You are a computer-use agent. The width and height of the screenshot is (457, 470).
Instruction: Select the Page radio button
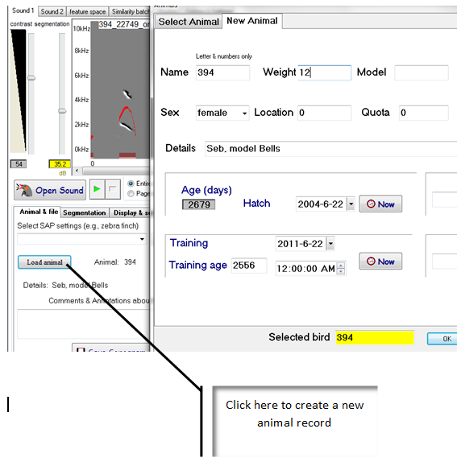point(131,194)
